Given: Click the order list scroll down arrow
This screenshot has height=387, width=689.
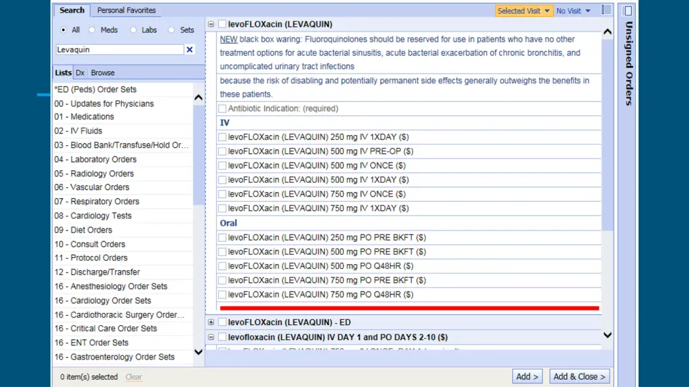Looking at the screenshot, I should tap(608, 335).
